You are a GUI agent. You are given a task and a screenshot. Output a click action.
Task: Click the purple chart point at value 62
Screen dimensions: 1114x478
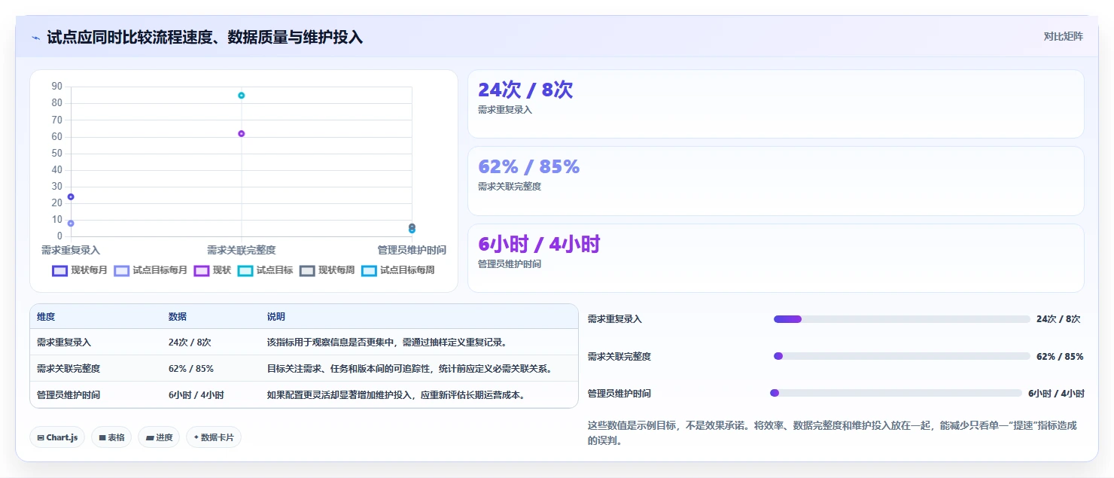tap(242, 133)
